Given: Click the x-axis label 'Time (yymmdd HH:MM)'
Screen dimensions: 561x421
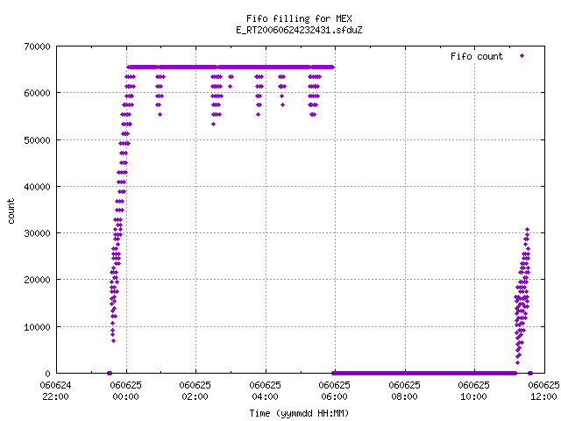Looking at the screenshot, I should coord(299,413).
